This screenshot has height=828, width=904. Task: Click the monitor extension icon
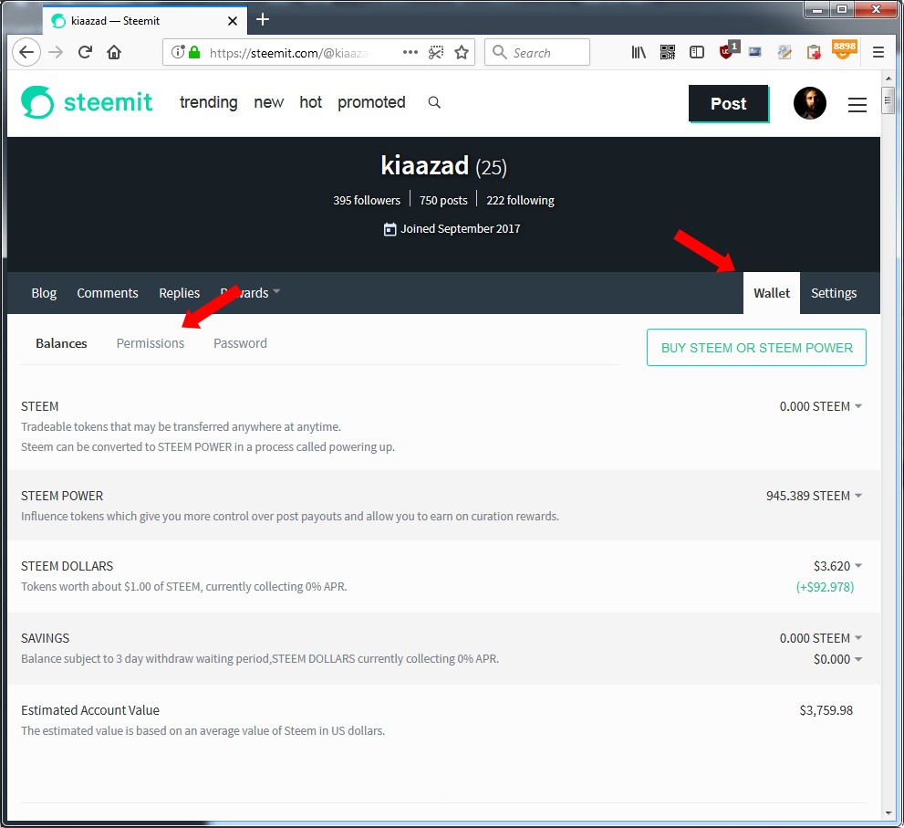coord(754,53)
